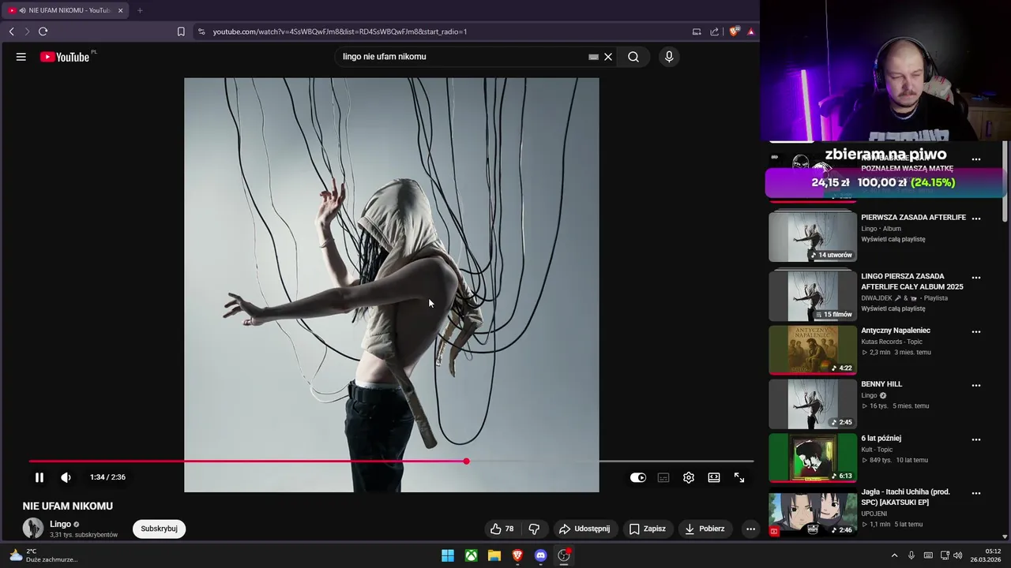Open options menu on first sidebar video
This screenshot has height=568, width=1011.
pos(976,159)
